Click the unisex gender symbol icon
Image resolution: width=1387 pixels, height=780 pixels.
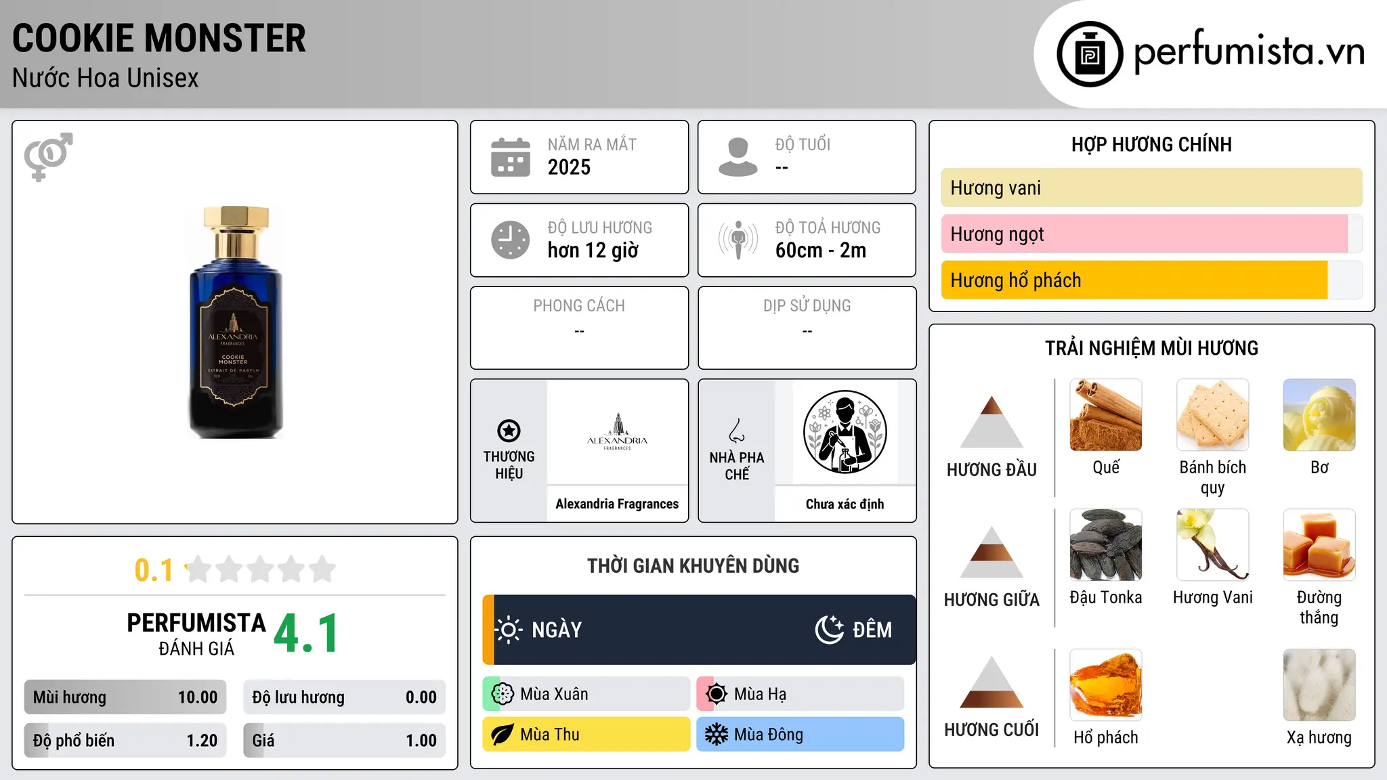coord(48,156)
